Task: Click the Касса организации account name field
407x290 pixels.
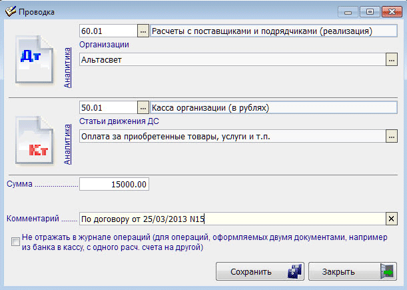Action: pyautogui.click(x=274, y=107)
